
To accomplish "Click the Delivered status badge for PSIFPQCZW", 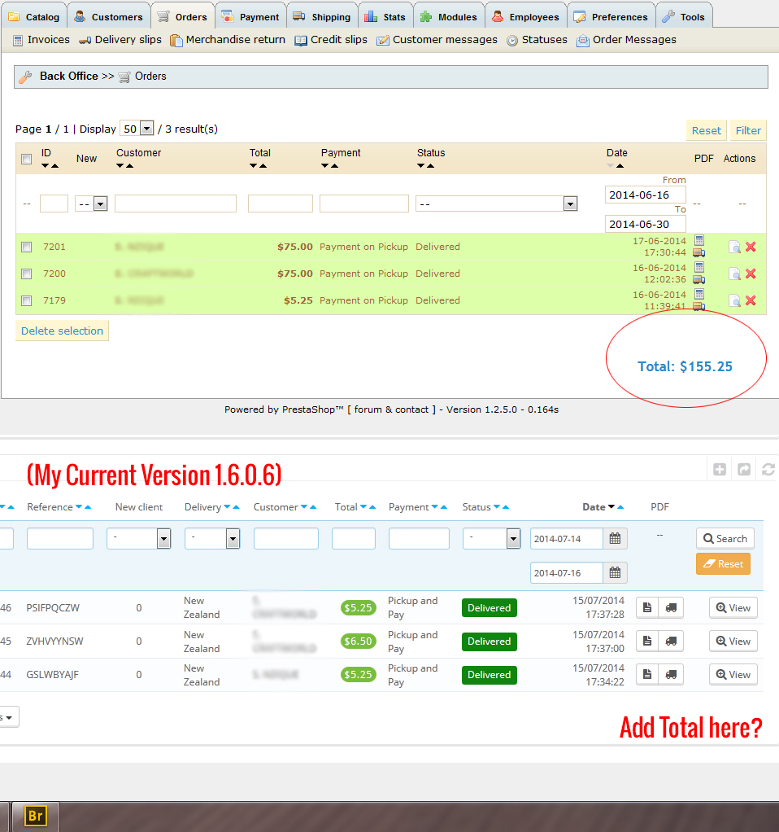I will click(x=490, y=608).
